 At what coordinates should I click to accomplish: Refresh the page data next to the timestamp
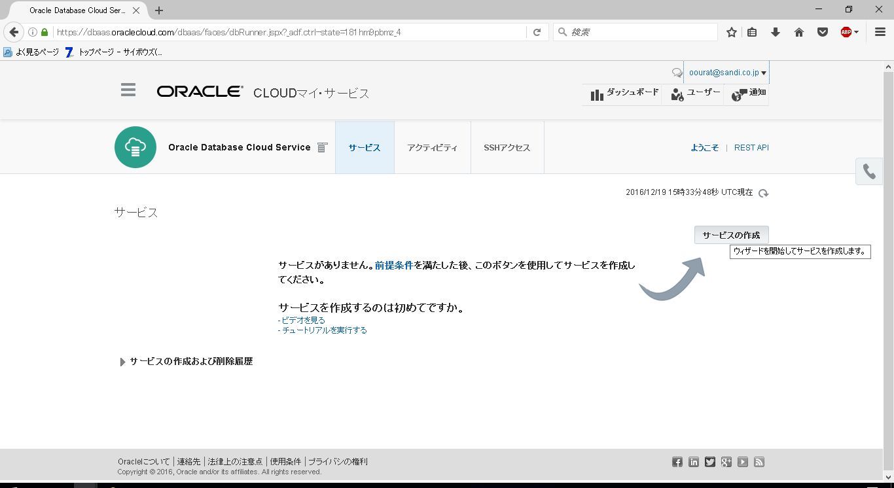[763, 193]
